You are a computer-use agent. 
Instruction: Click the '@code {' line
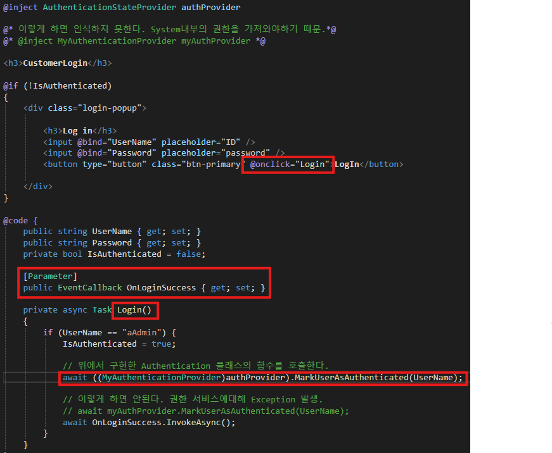(x=20, y=221)
